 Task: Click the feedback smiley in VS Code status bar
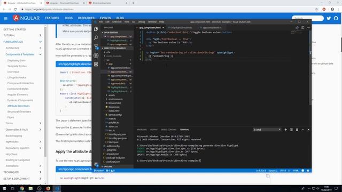click(x=303, y=171)
